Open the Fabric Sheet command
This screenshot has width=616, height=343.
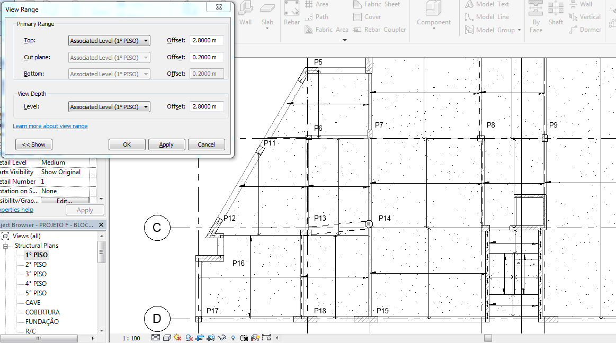tap(377, 4)
